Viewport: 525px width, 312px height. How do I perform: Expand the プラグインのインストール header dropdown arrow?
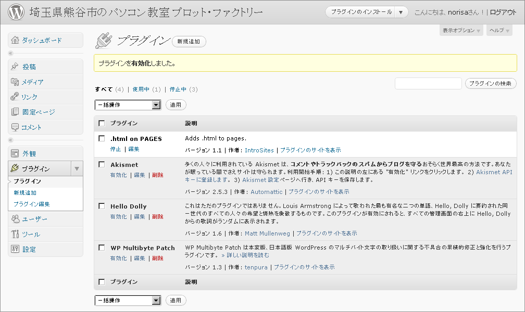click(x=401, y=12)
